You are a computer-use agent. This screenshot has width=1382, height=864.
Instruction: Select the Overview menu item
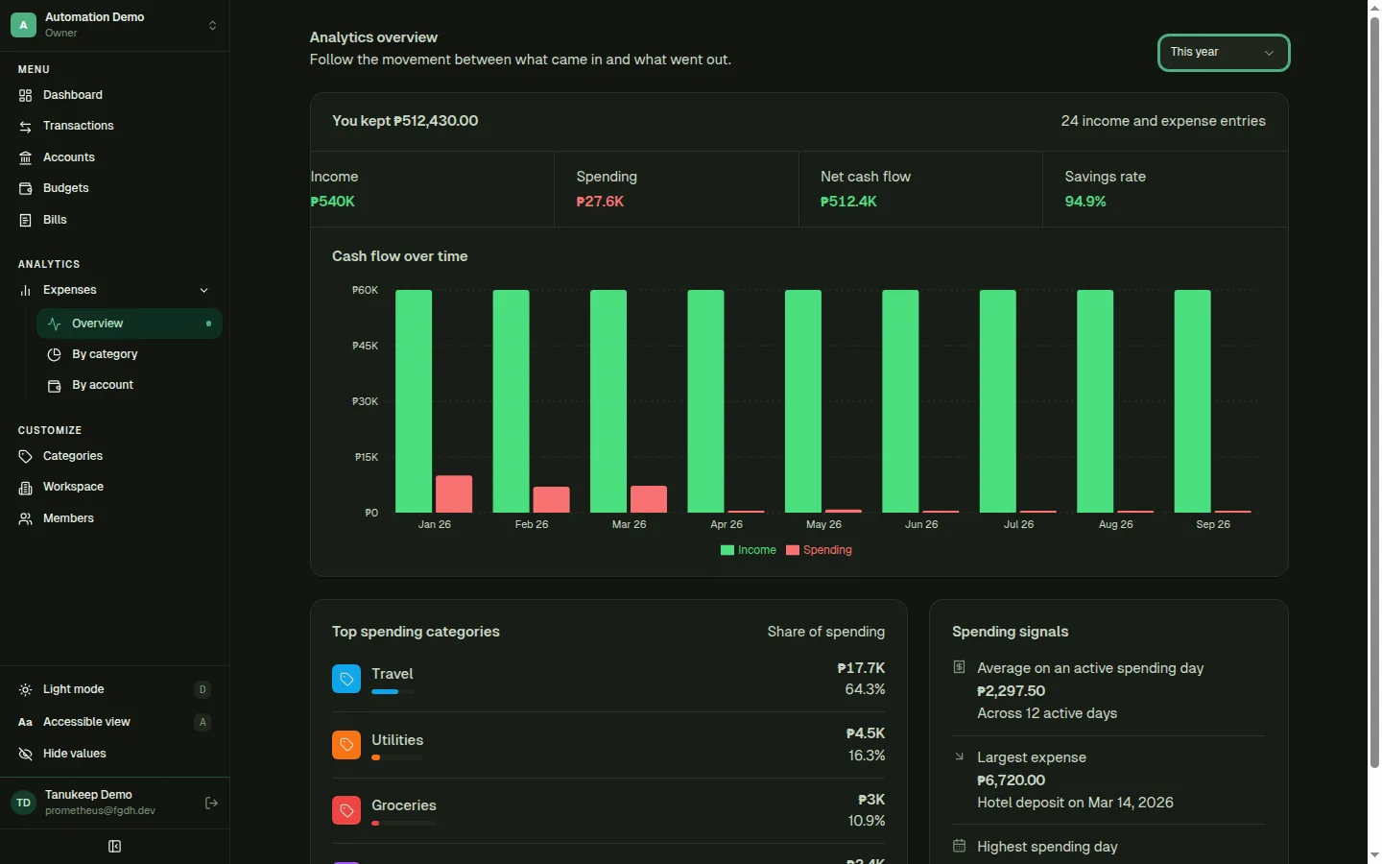130,324
